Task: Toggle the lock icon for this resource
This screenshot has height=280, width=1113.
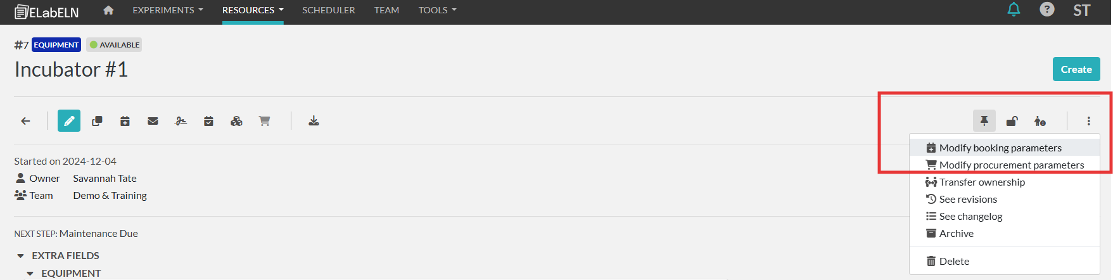Action: pyautogui.click(x=1012, y=121)
